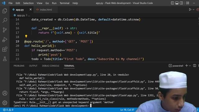Viewport: 199px width, 112px height.
Task: Click line number 14 in the gutter
Action: pyautogui.click(x=17, y=19)
